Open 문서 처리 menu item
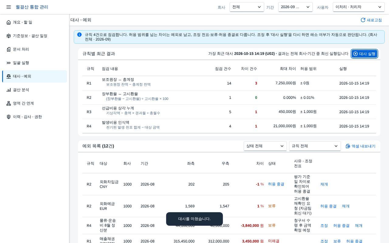 [x=35, y=49]
